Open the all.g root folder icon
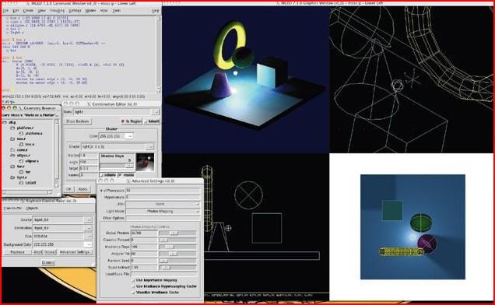The image size is (495, 305). coord(5,122)
